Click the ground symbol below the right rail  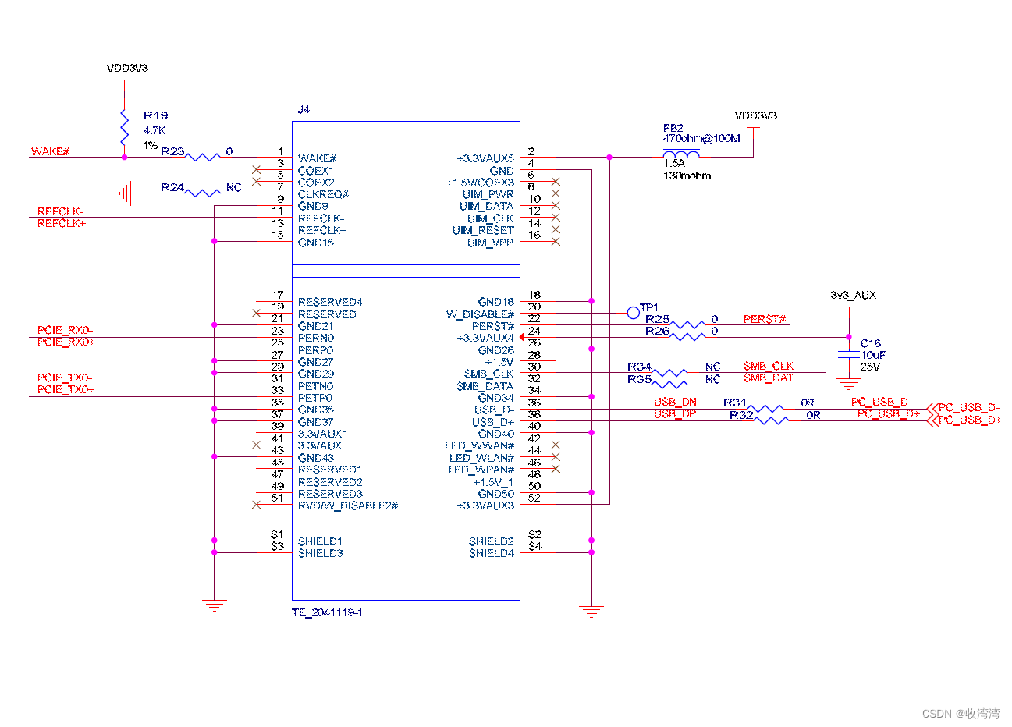pyautogui.click(x=591, y=612)
